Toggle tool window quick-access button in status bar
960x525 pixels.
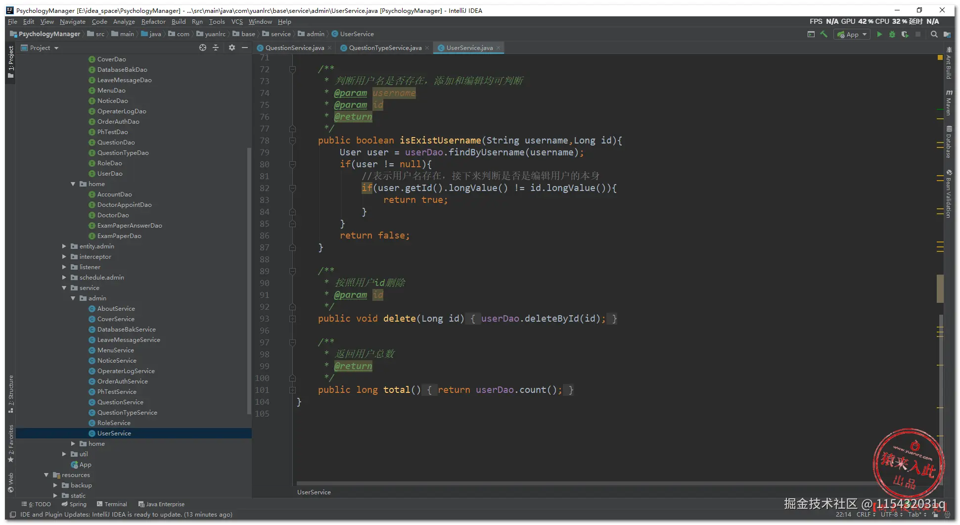(13, 515)
